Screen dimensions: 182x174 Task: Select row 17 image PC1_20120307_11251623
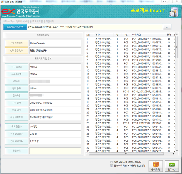[x=130, y=95]
